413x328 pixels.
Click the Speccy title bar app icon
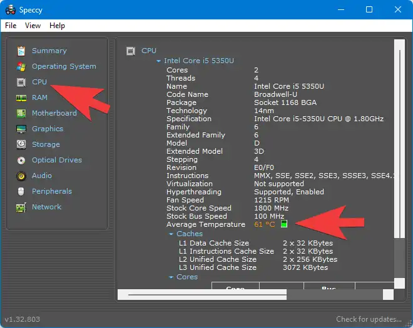coord(11,10)
